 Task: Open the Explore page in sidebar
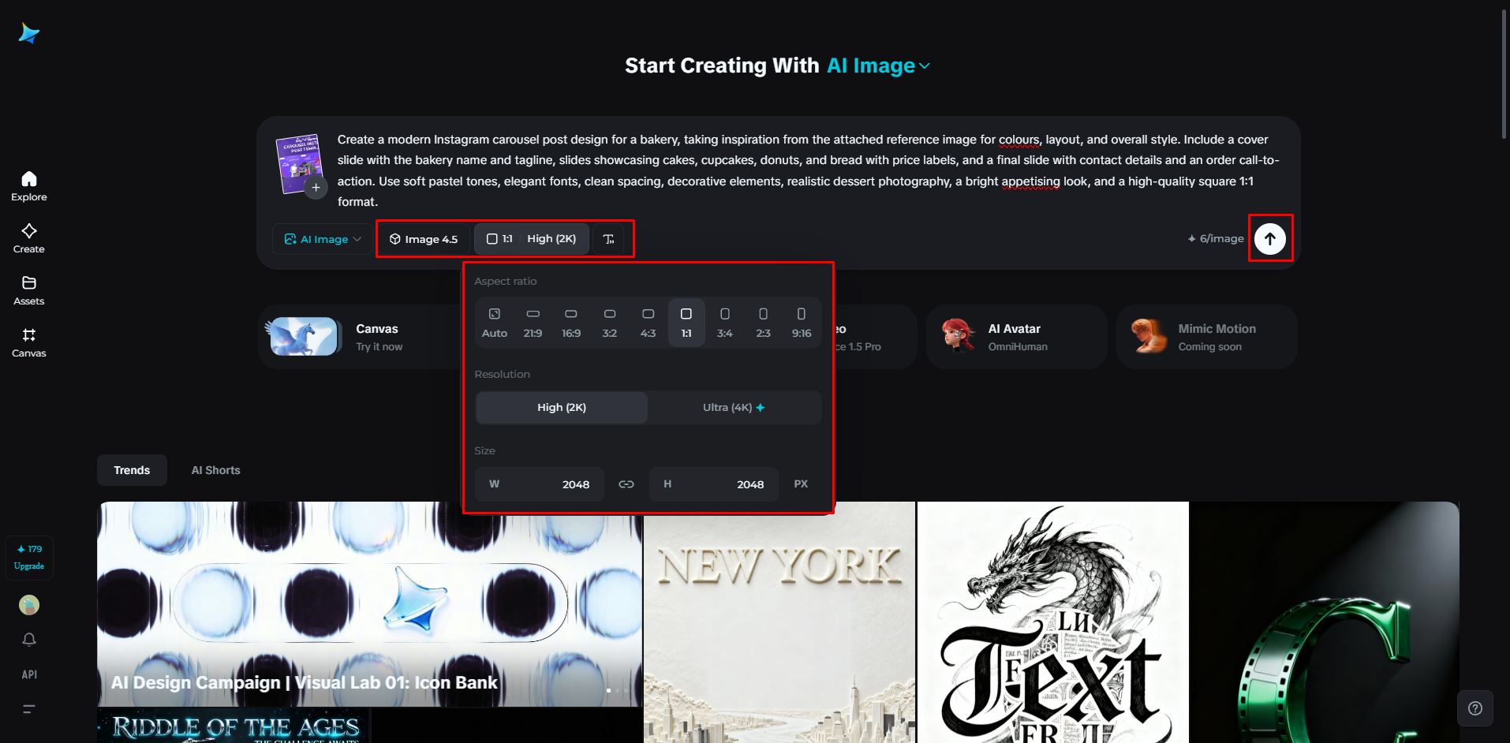click(x=29, y=186)
